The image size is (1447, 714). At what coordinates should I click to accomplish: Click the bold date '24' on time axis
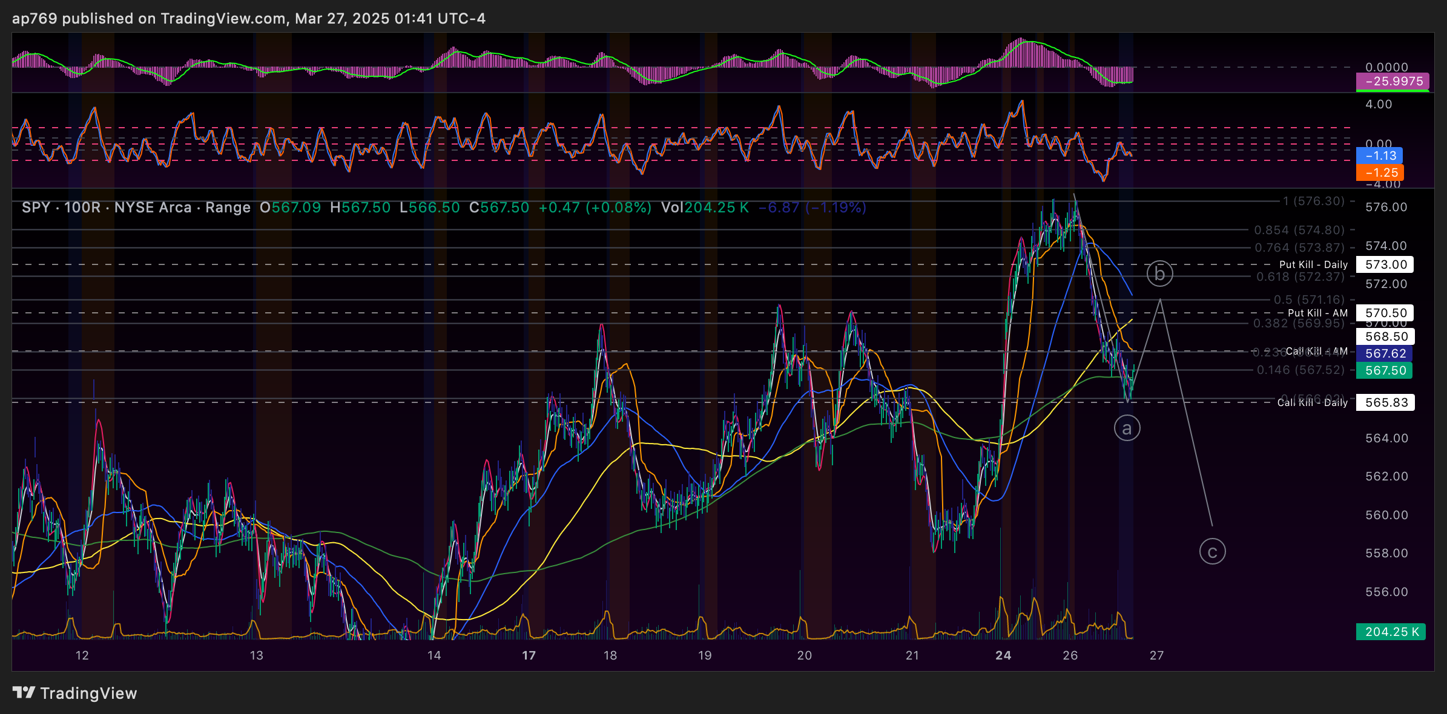(1003, 655)
